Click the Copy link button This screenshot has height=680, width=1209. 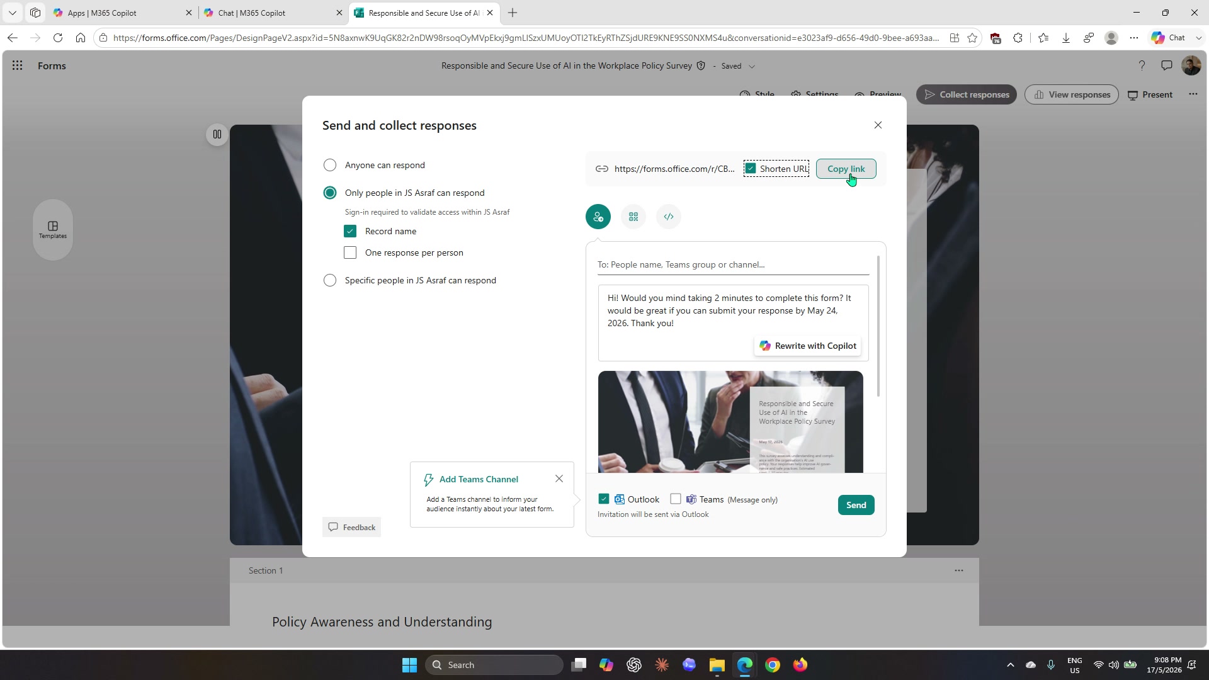(846, 169)
